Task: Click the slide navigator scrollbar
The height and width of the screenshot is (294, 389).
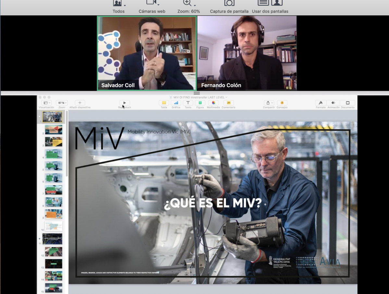Action: [67, 144]
